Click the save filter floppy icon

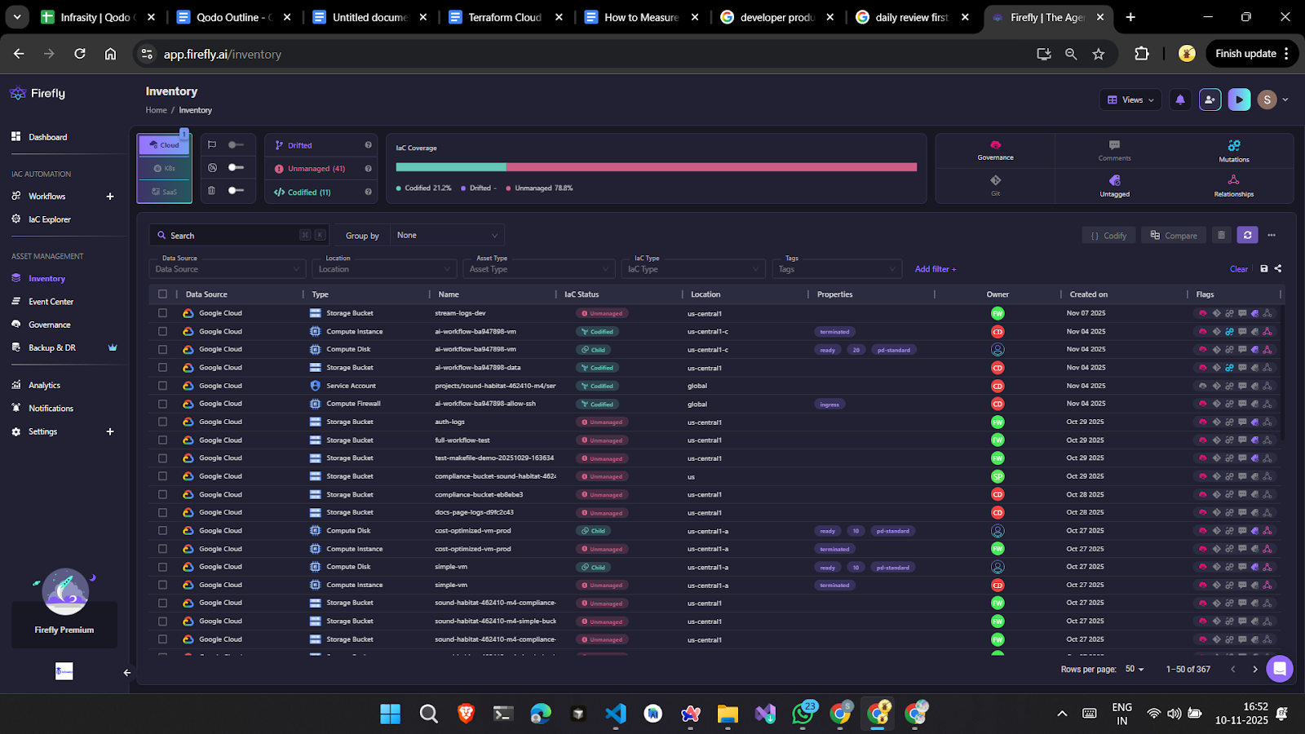pos(1264,268)
